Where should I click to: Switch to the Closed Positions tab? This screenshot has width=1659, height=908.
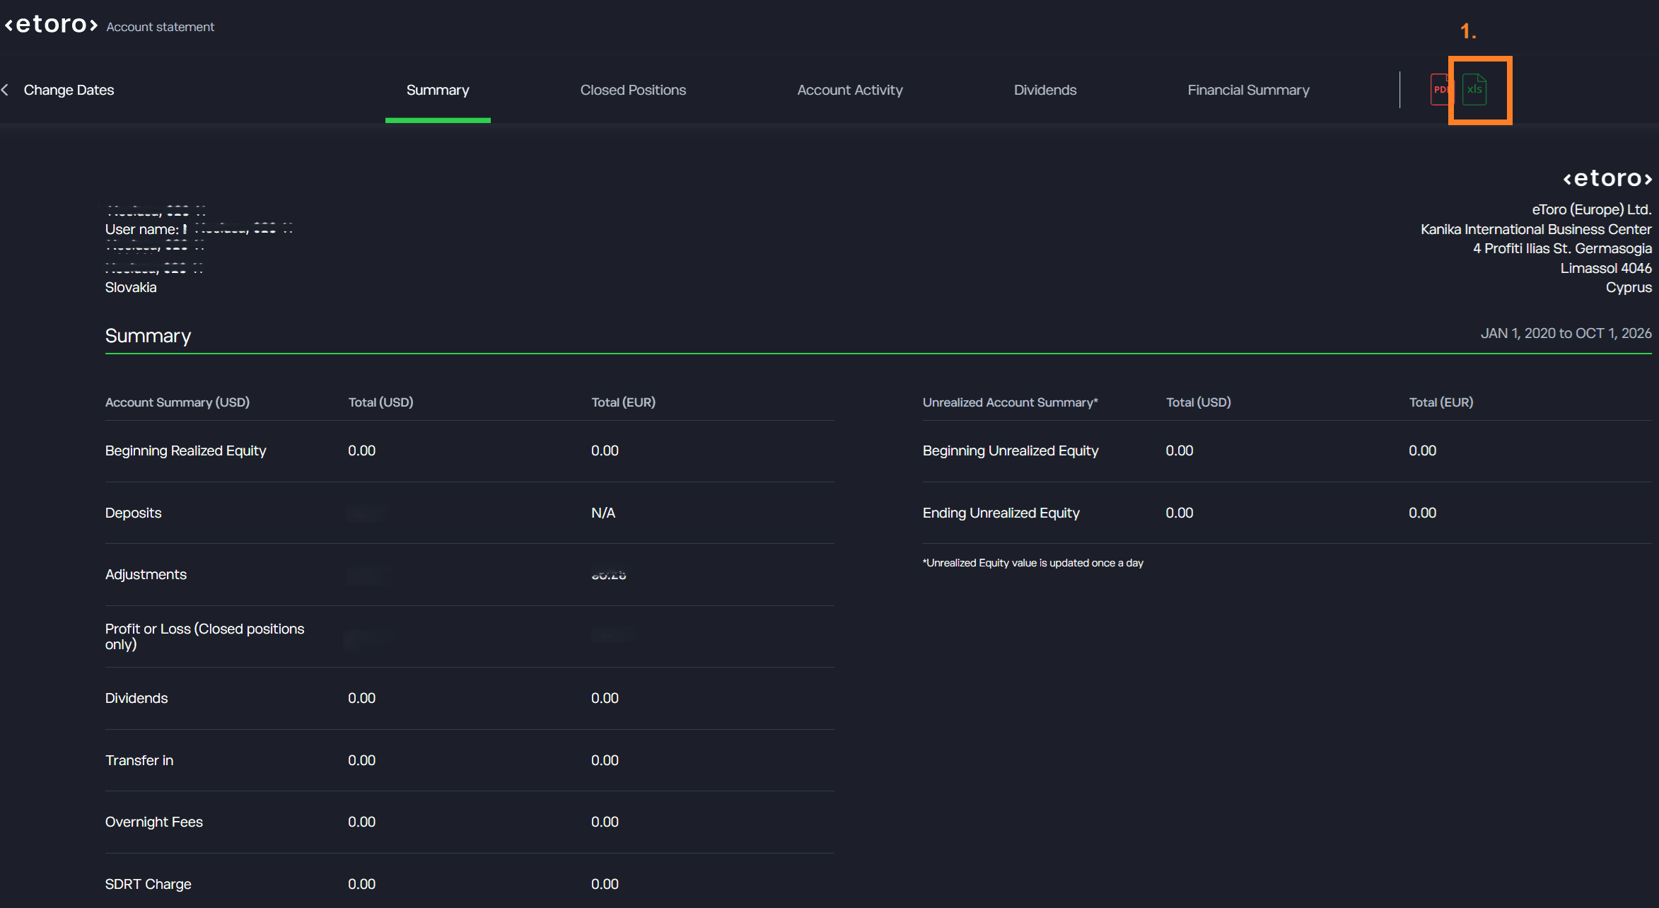click(x=633, y=90)
